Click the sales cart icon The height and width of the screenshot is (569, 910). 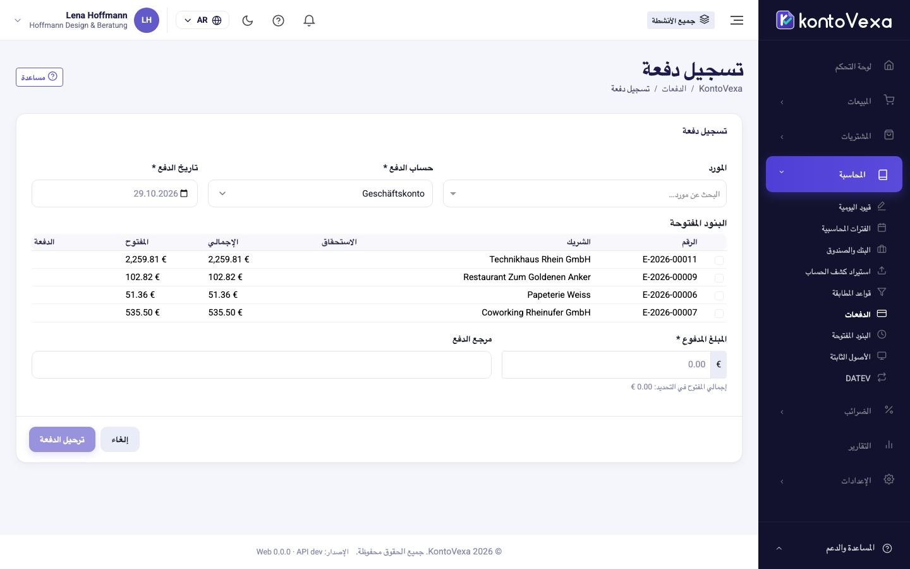889,101
